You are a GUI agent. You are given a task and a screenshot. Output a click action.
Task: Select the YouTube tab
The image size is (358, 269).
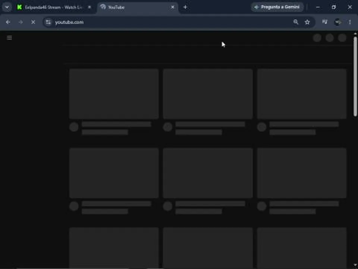[x=138, y=7]
